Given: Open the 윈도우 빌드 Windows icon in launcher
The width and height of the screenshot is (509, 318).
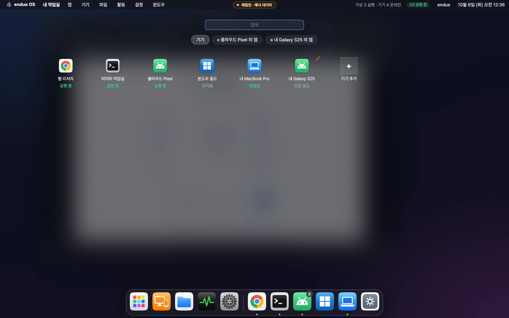Looking at the screenshot, I should pos(207,66).
